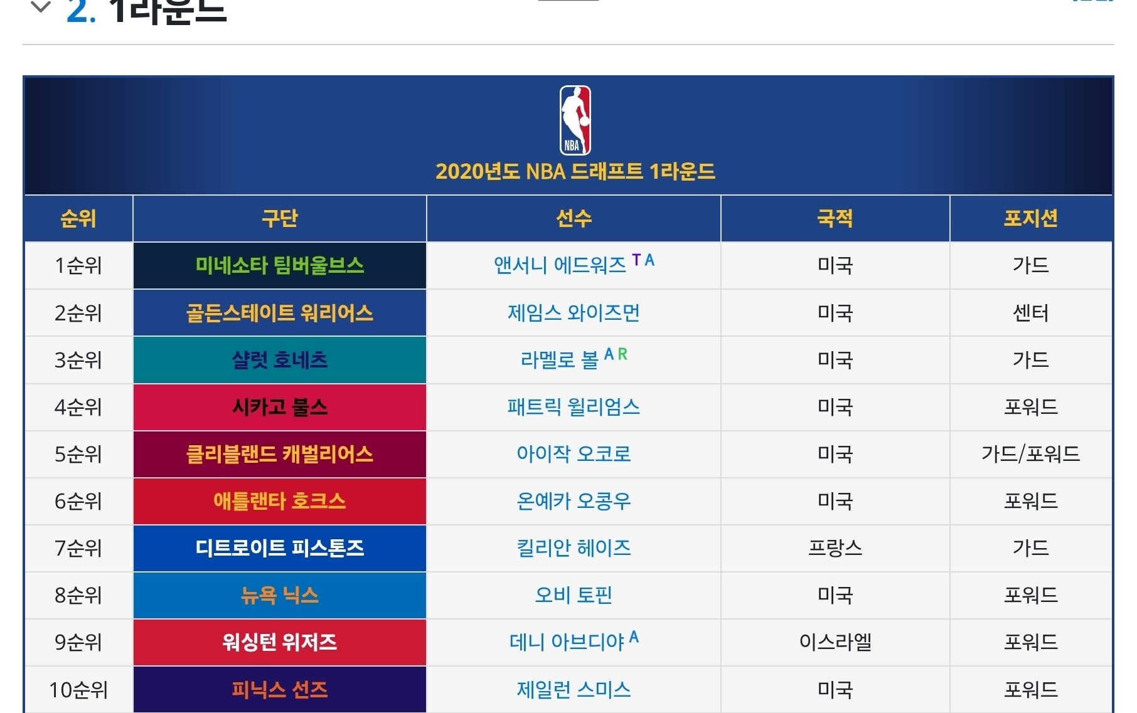Screen dimensions: 1137x713
Task: Open player page for 아이작 오코로
Action: [x=574, y=454]
